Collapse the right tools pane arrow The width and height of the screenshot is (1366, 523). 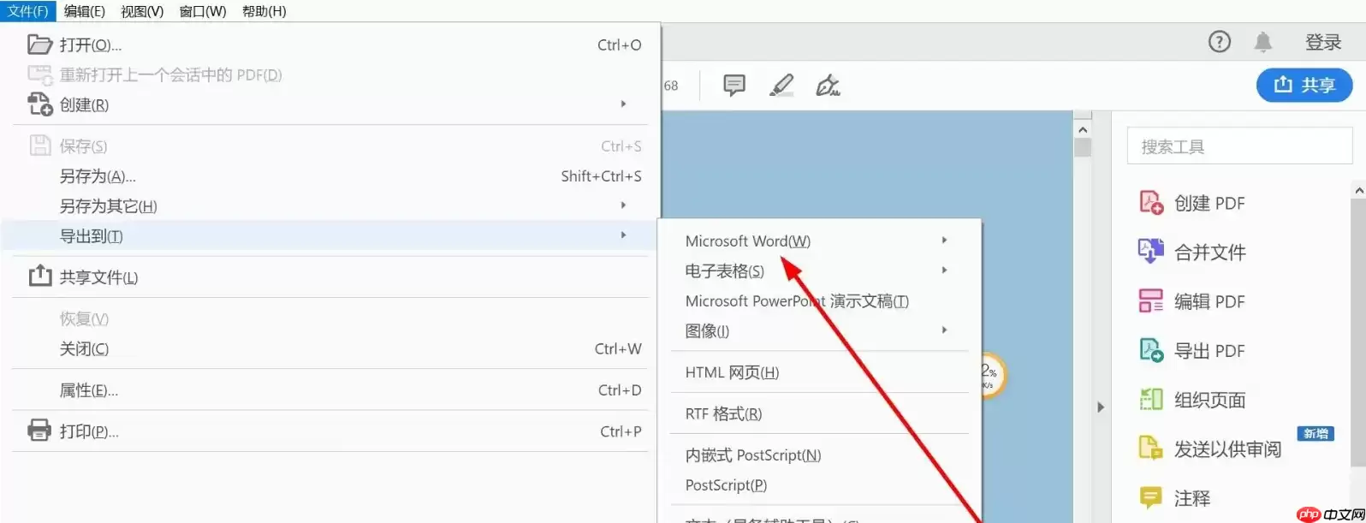[1101, 407]
